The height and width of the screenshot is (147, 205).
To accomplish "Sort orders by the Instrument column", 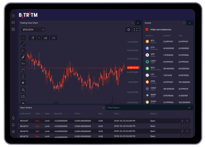I will tap(26, 114).
